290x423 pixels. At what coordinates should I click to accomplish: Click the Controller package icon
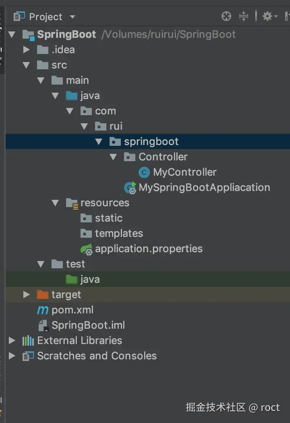pyautogui.click(x=130, y=157)
